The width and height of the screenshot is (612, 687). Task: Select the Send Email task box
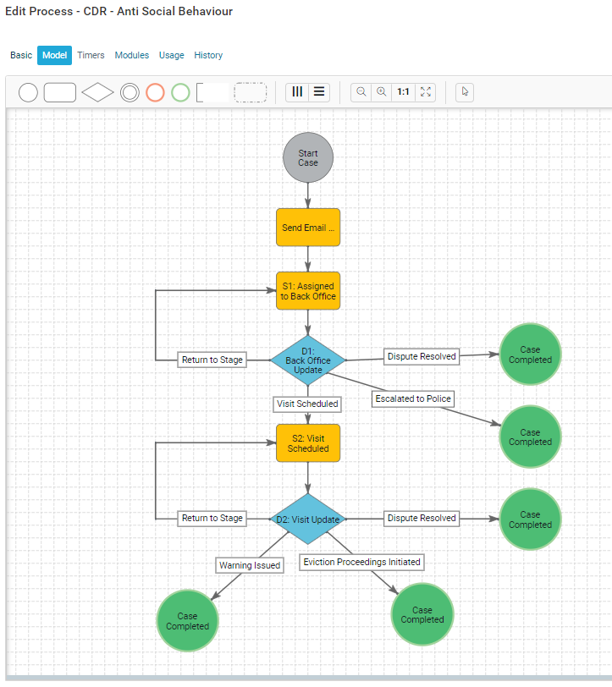point(308,228)
